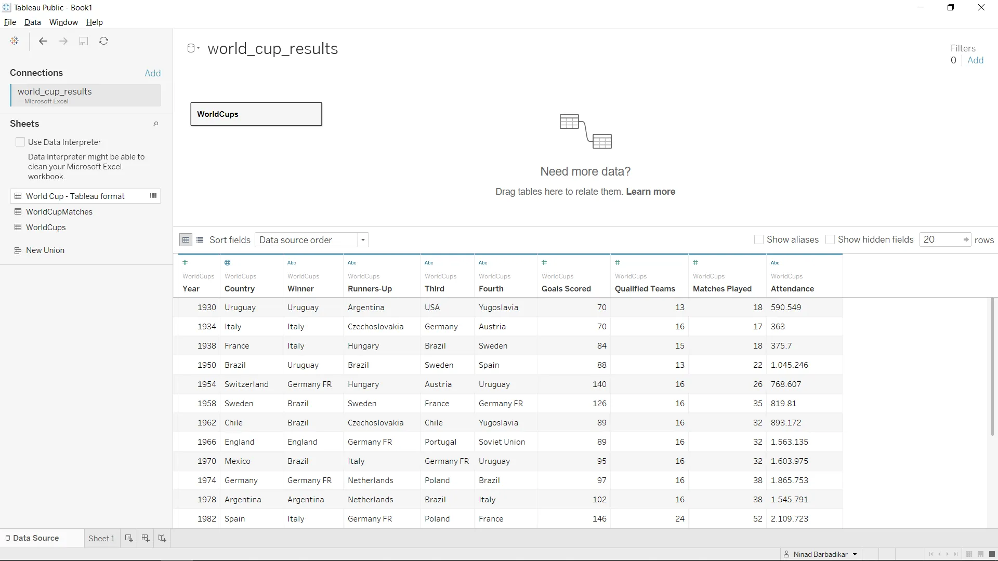Click the show filmstrip icon in status bar

click(980, 554)
